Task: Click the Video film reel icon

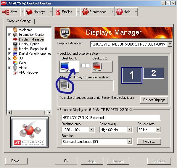Action: click(15, 68)
